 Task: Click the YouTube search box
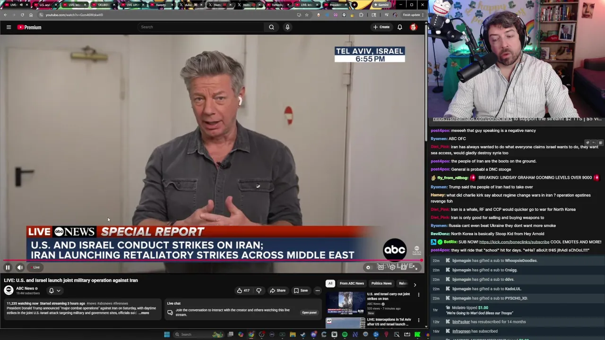click(x=201, y=27)
